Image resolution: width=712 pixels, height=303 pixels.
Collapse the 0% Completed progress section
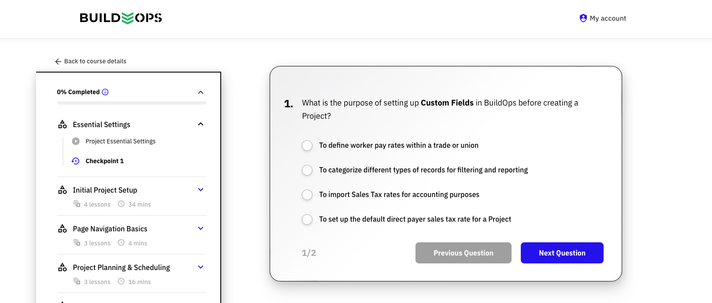pyautogui.click(x=201, y=92)
